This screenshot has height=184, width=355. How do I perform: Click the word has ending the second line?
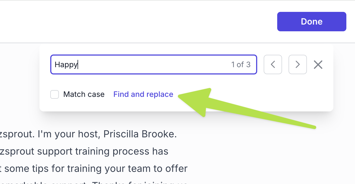point(160,151)
